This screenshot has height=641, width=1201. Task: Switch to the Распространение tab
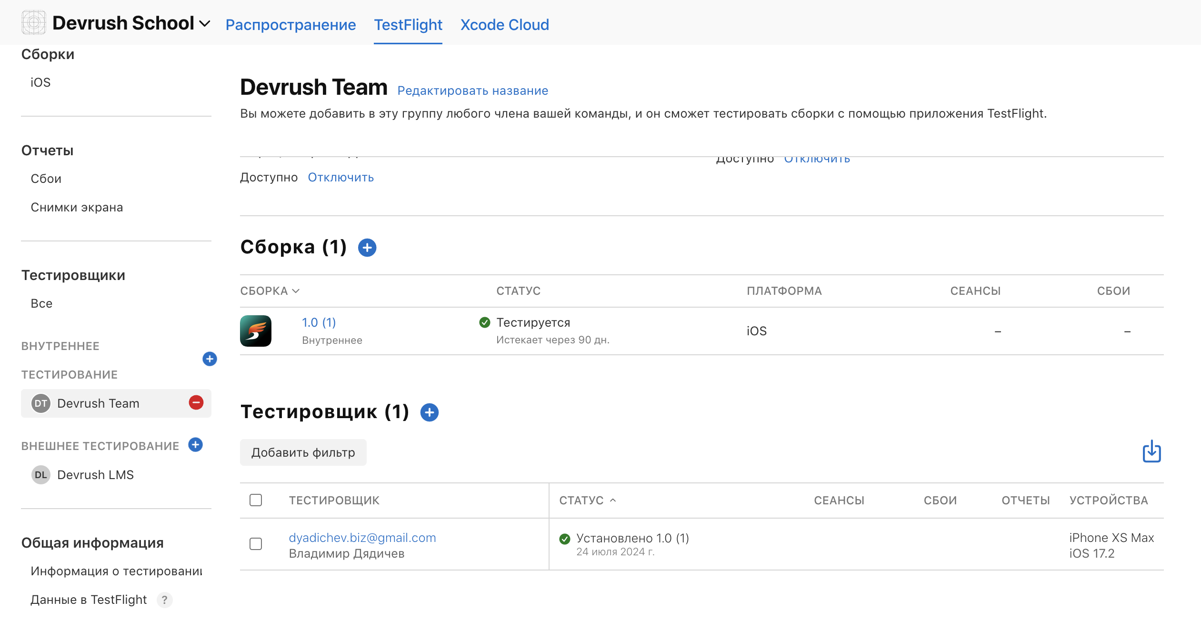click(x=290, y=25)
